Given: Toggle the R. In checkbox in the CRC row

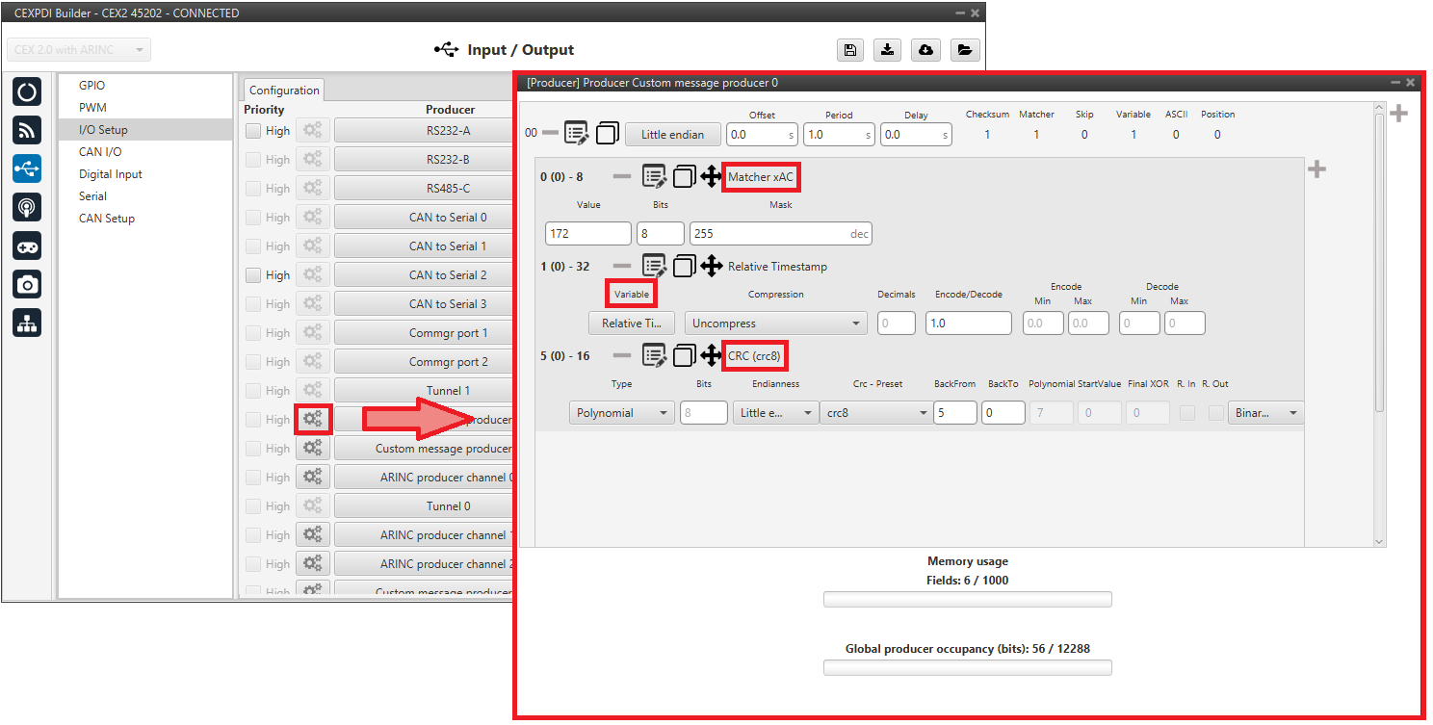Looking at the screenshot, I should pyautogui.click(x=1187, y=413).
